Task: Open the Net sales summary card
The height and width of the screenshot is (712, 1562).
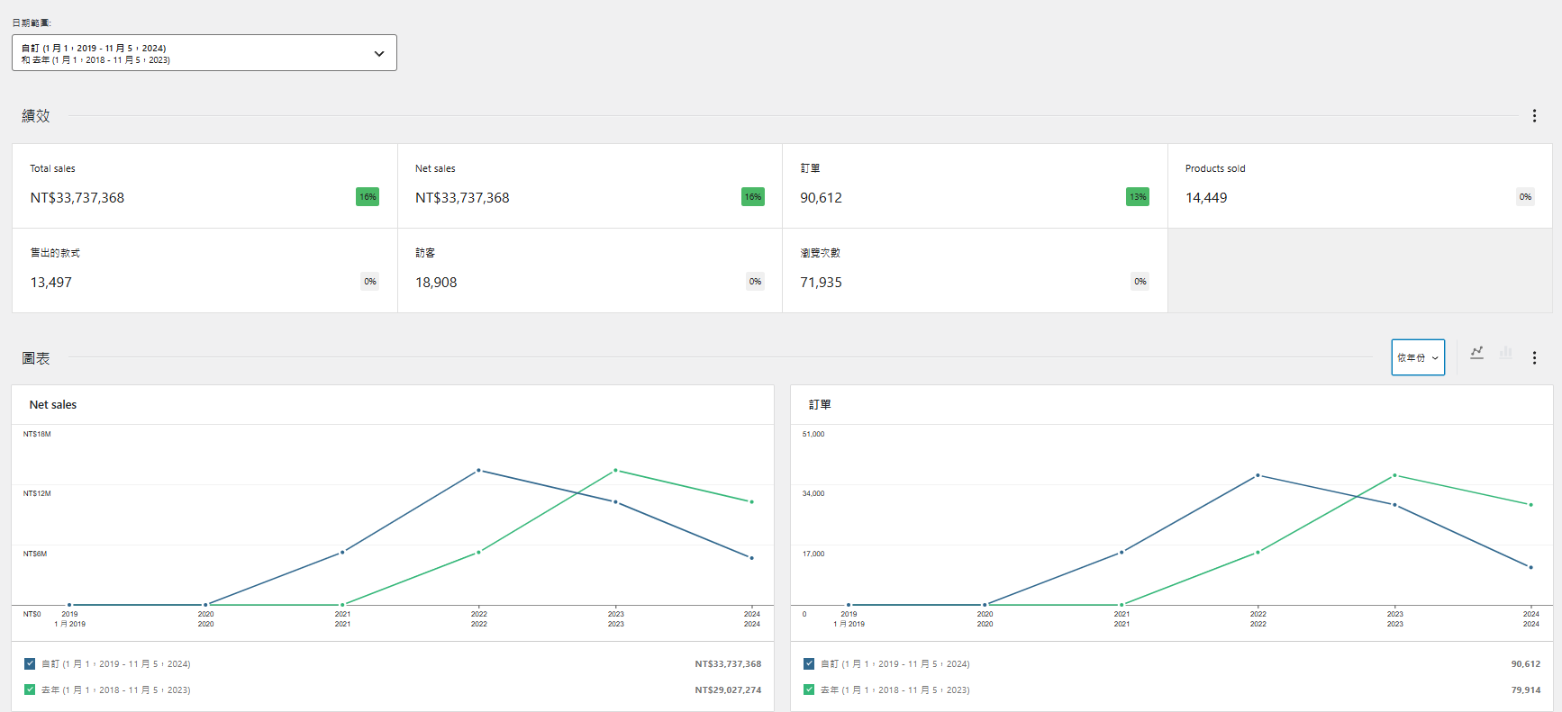Action: pos(589,186)
